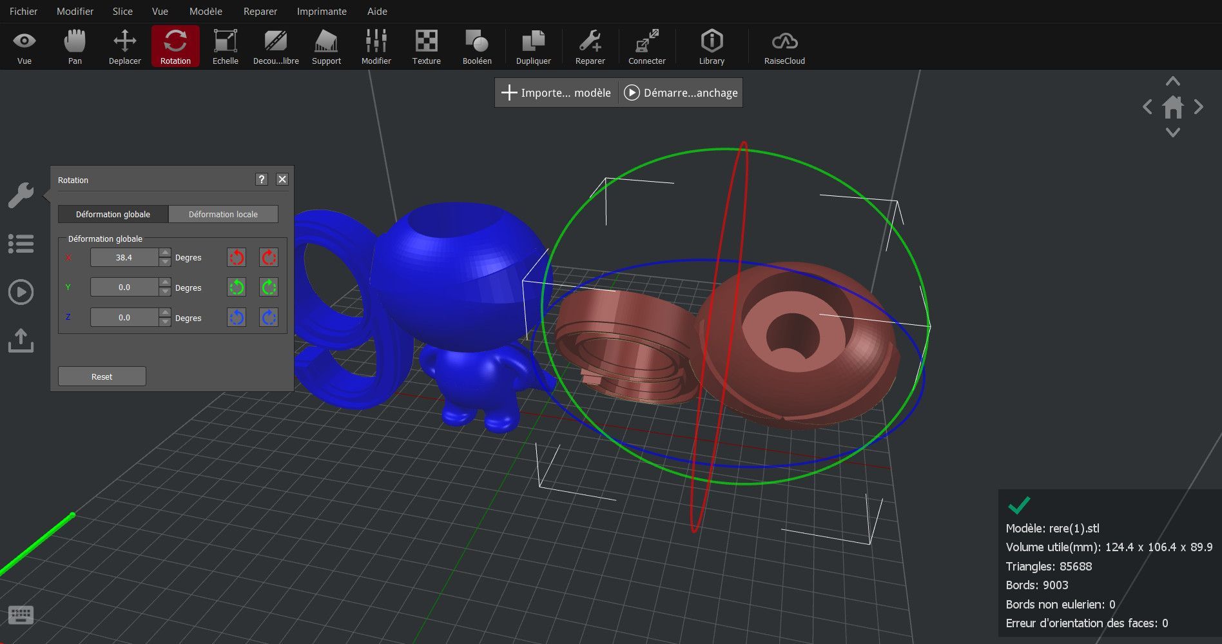The width and height of the screenshot is (1222, 644).
Task: Rotate Z counterclockwise with blue icon
Action: point(237,317)
